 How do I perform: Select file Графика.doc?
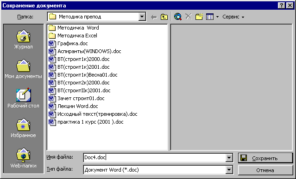(x=68, y=44)
